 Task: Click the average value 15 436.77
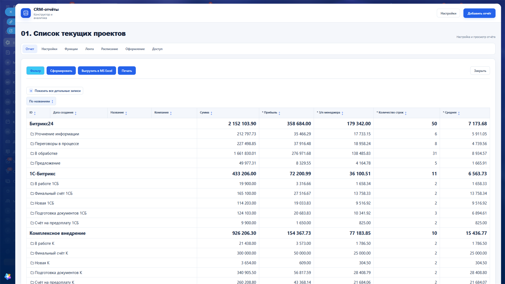476,233
